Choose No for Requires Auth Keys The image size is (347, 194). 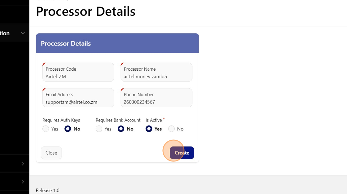[68, 129]
